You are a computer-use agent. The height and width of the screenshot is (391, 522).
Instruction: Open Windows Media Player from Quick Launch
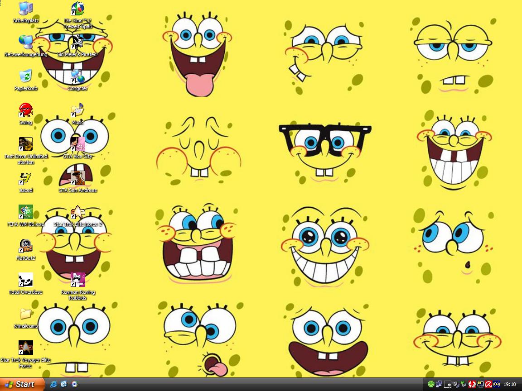pyautogui.click(x=74, y=384)
